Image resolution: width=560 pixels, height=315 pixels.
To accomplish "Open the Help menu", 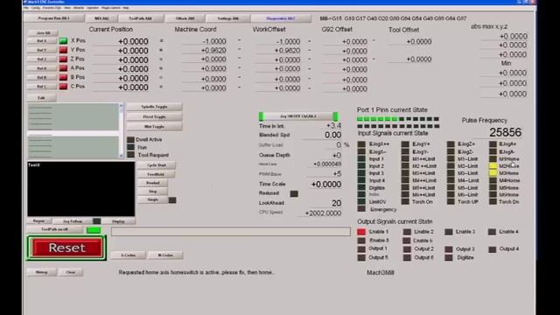I will (x=126, y=8).
